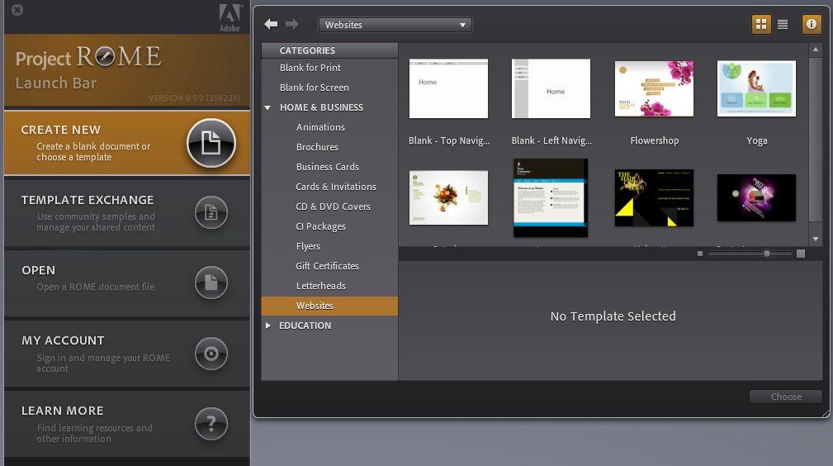Click the Yoga template label
Image resolution: width=833 pixels, height=466 pixels.
tap(756, 140)
